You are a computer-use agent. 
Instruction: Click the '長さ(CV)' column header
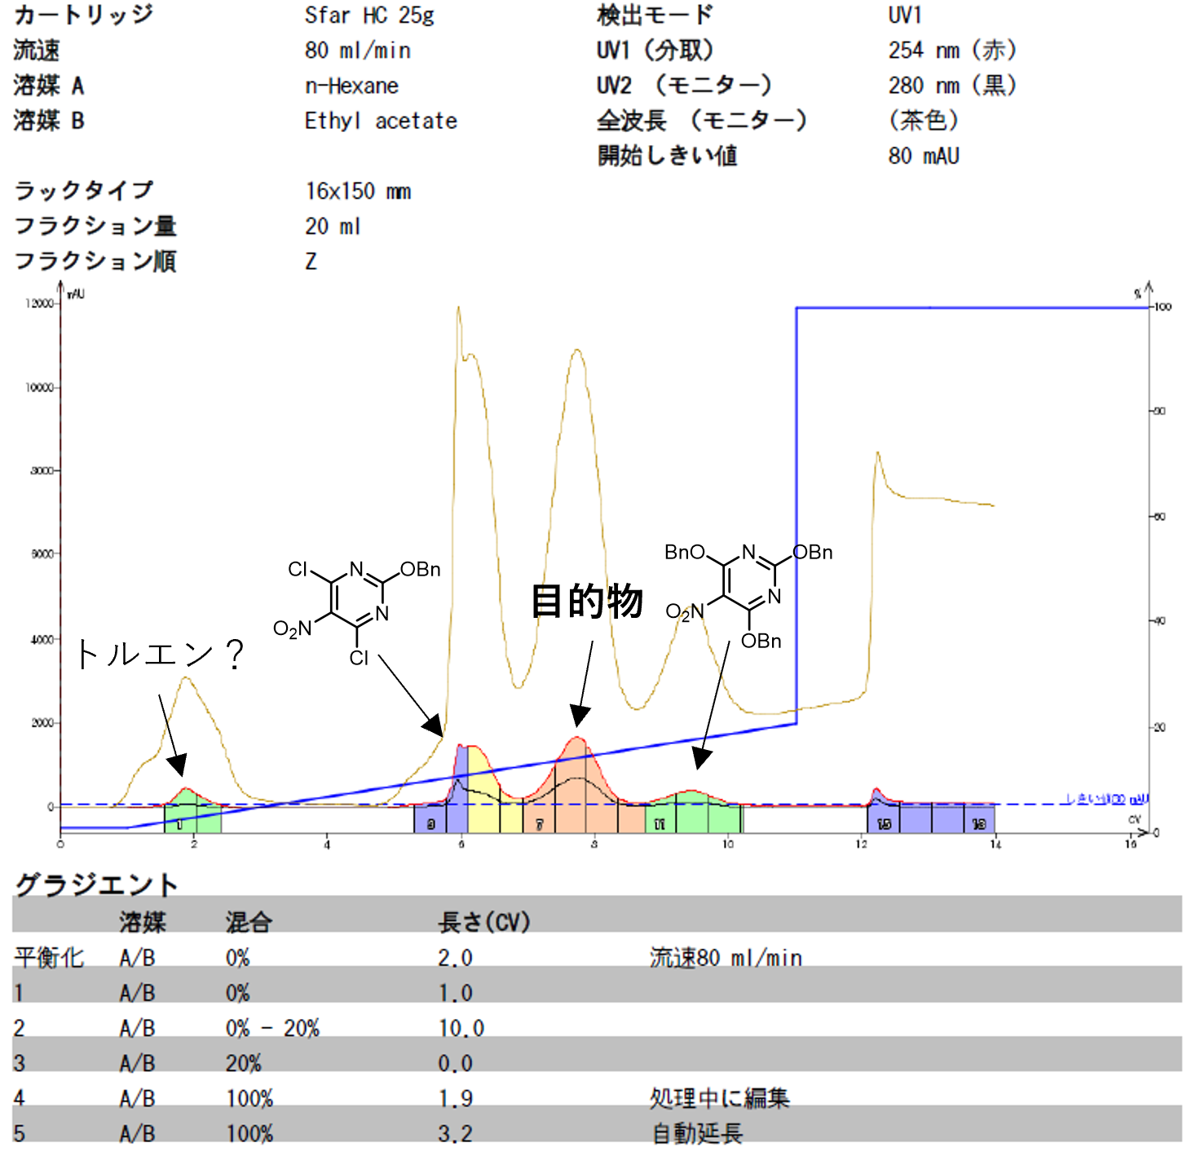tap(484, 922)
